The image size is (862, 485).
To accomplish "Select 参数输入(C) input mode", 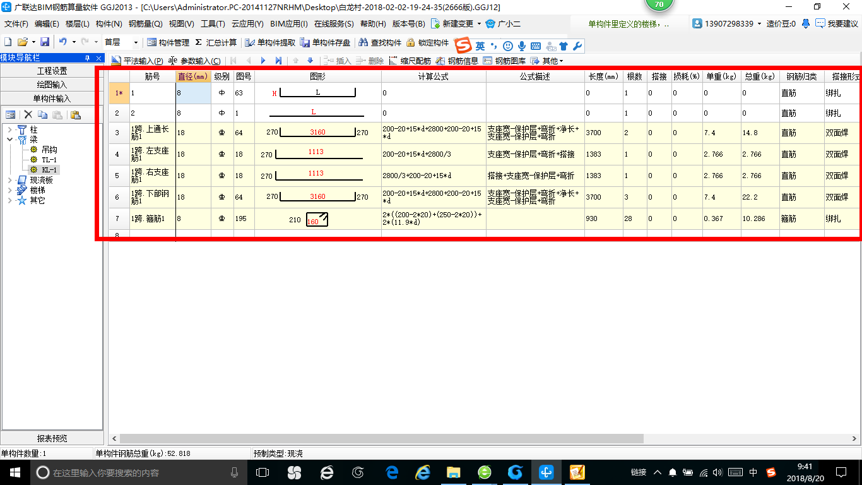I will point(194,61).
